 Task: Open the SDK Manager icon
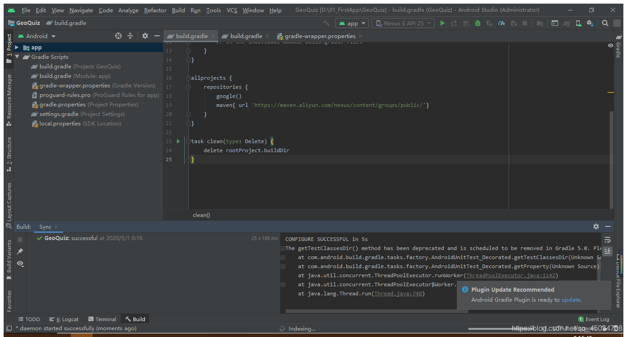coord(591,23)
